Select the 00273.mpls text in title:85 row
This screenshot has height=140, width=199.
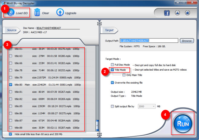65,106
